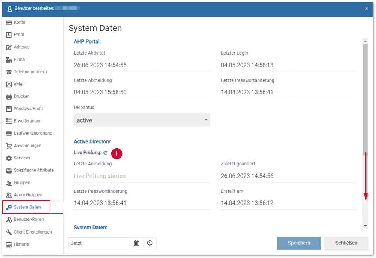Click the Services gear icon
This screenshot has height=258, width=376.
pyautogui.click(x=9, y=158)
